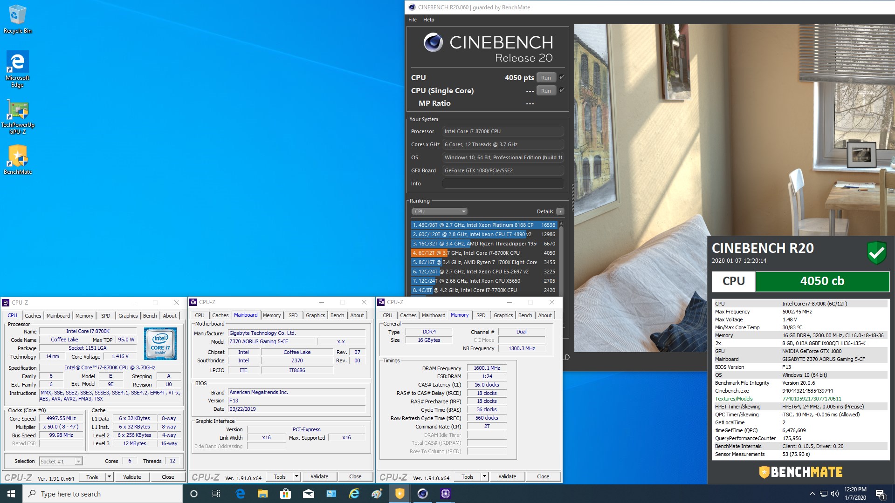Click CPU-Z icon in first window title bar

[6, 303]
